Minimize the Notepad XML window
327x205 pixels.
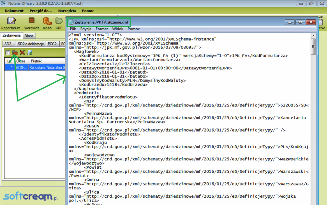click(290, 22)
